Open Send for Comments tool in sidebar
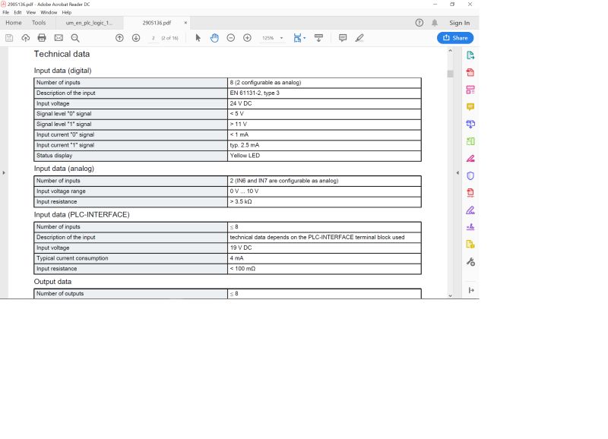The height and width of the screenshot is (439, 608). pyautogui.click(x=470, y=244)
